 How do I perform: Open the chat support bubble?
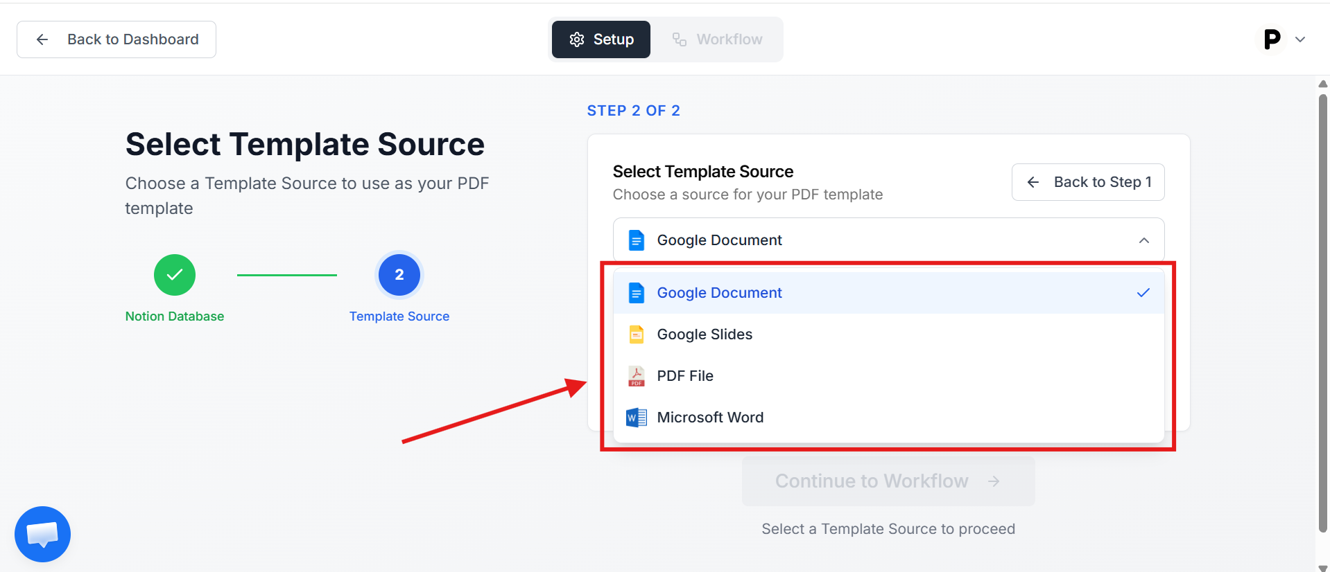point(42,534)
